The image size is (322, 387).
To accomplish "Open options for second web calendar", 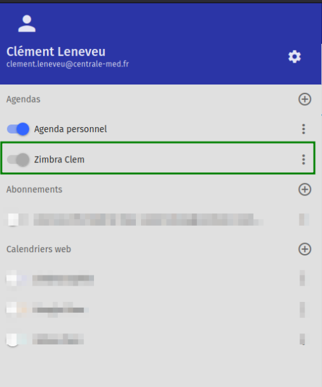I will coord(302,310).
